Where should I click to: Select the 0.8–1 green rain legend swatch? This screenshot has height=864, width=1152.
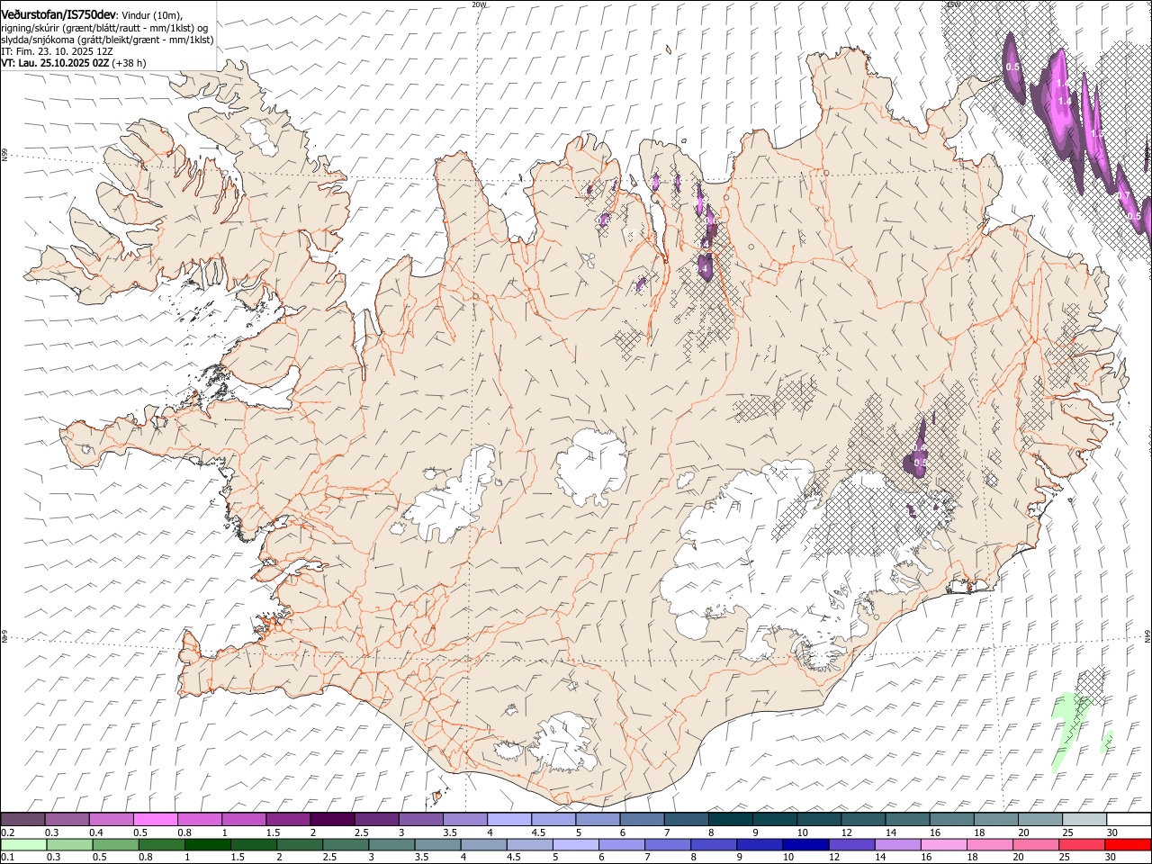(161, 844)
